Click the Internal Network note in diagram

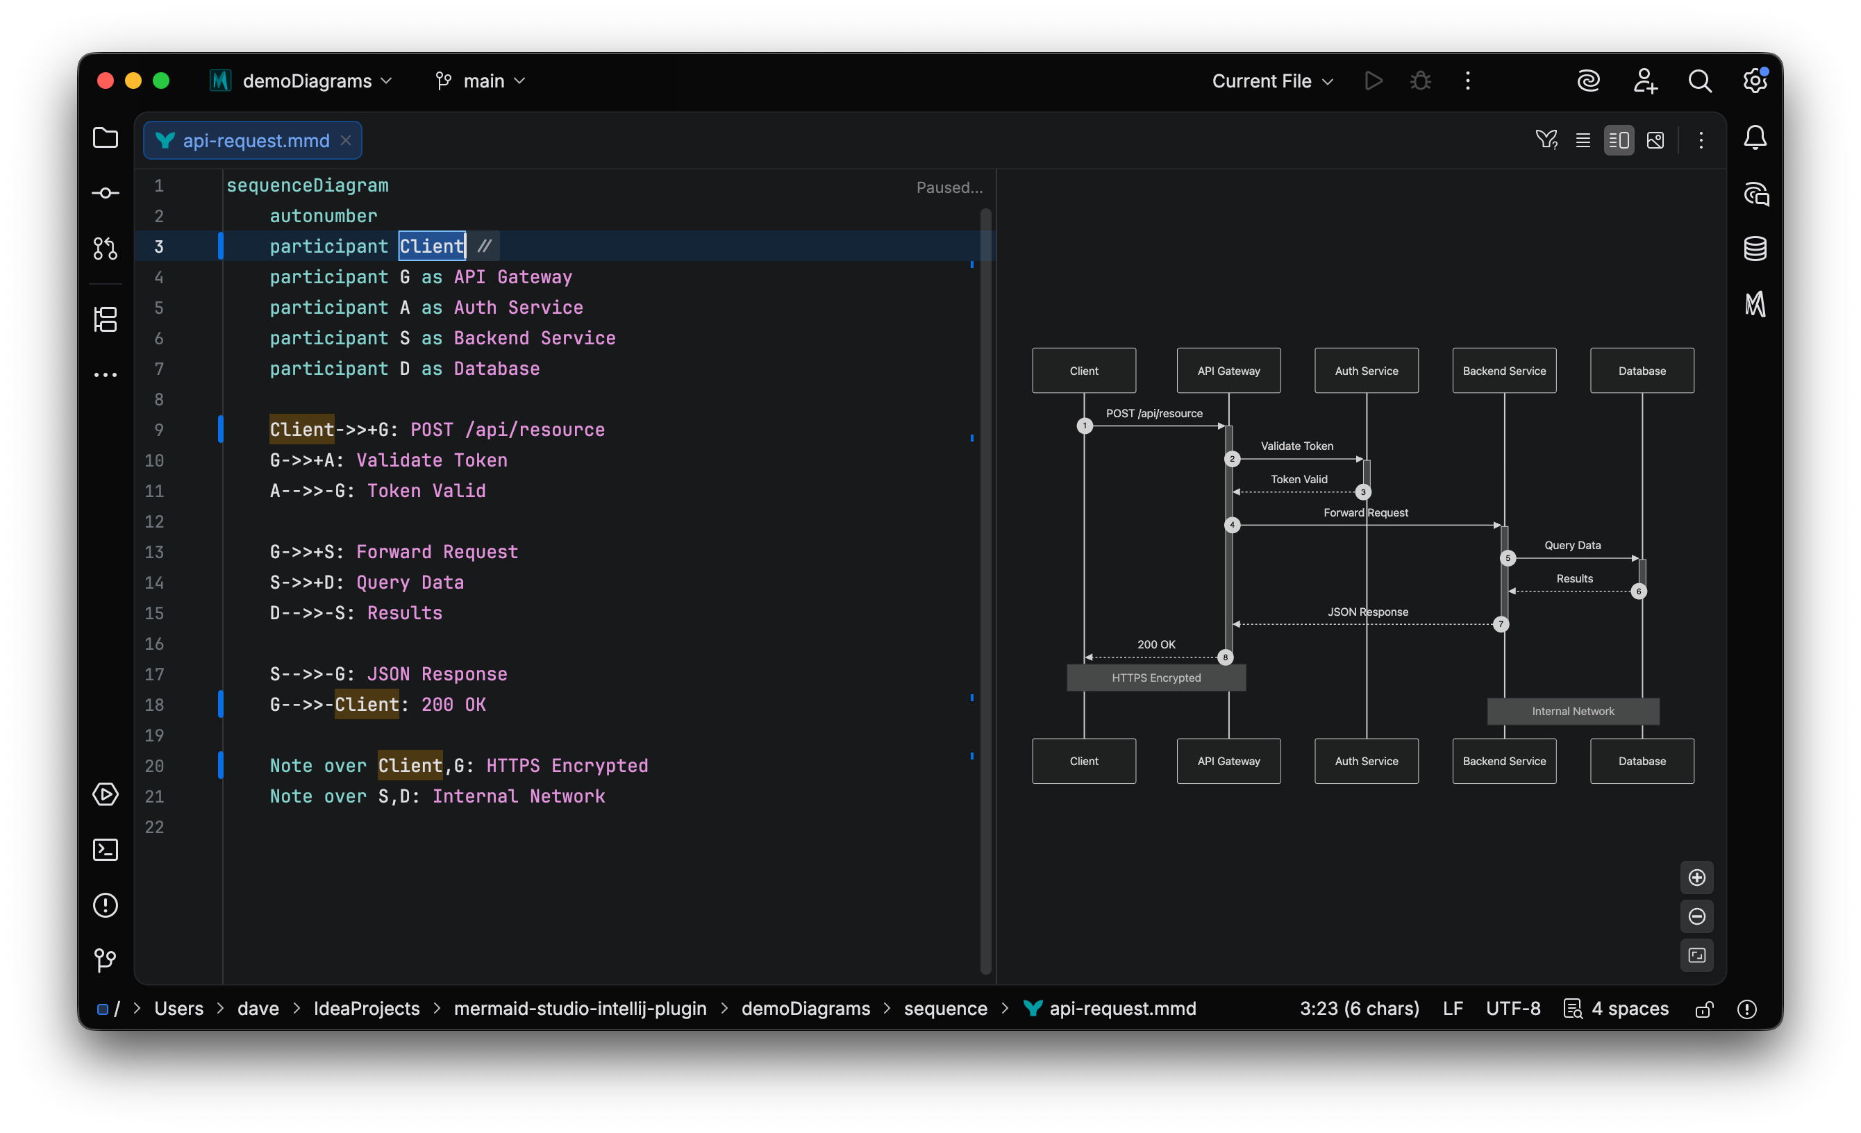1574,711
